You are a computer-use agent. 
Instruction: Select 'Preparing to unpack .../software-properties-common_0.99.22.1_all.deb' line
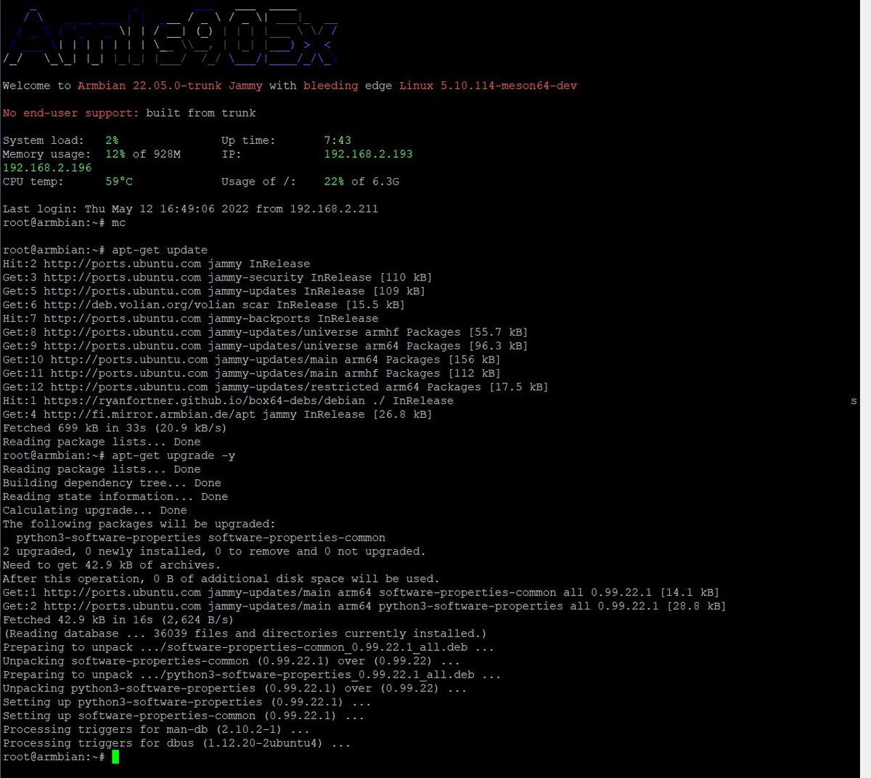tap(248, 648)
